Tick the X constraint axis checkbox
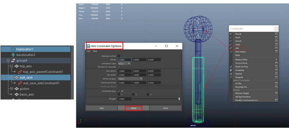The image size is (289, 132). pos(119,94)
